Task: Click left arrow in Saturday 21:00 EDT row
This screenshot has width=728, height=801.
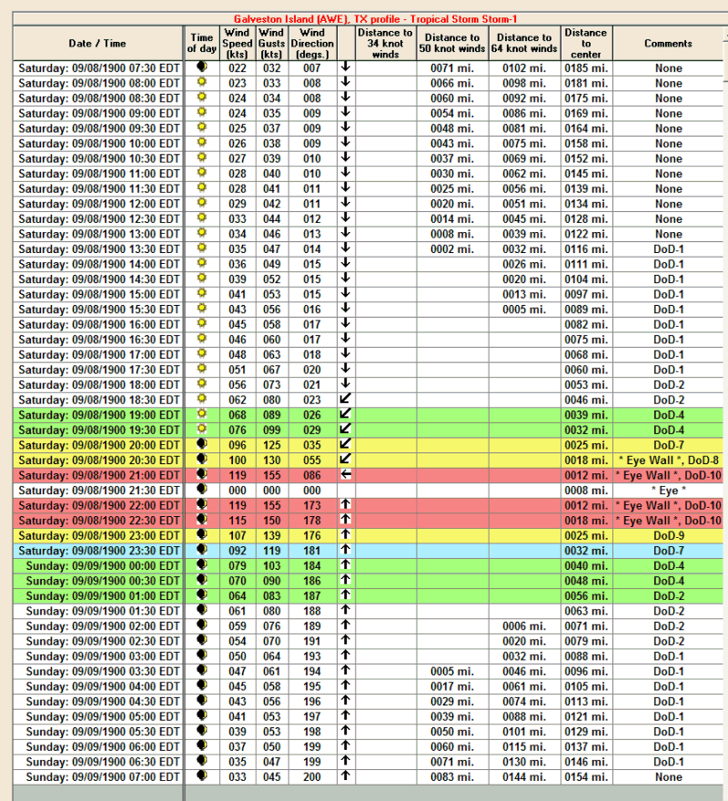Action: pyautogui.click(x=346, y=474)
